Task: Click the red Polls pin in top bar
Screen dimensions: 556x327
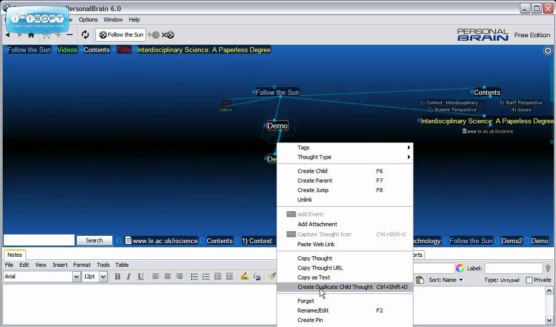Action: (x=124, y=50)
